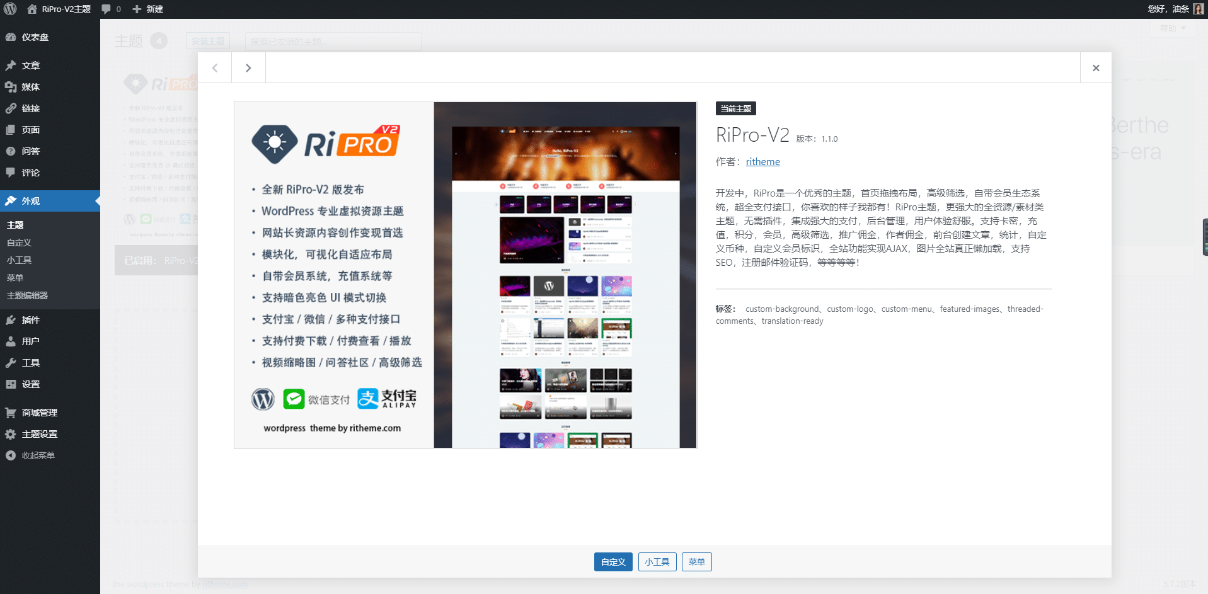Click the 媒体 media icon in sidebar
Screen dimensions: 1208x594
[x=11, y=87]
